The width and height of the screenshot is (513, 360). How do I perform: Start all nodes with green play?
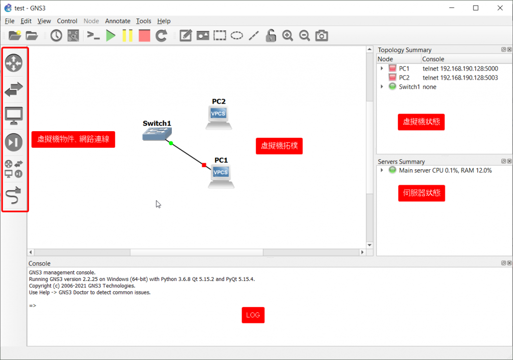point(111,36)
